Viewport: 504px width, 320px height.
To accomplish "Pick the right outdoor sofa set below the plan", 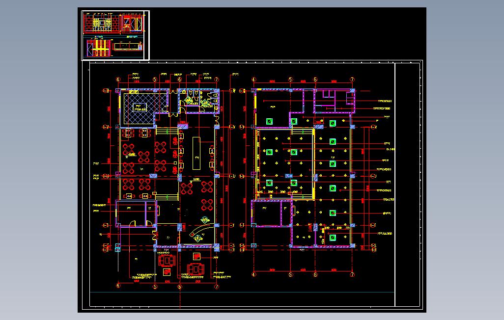I will (x=196, y=269).
